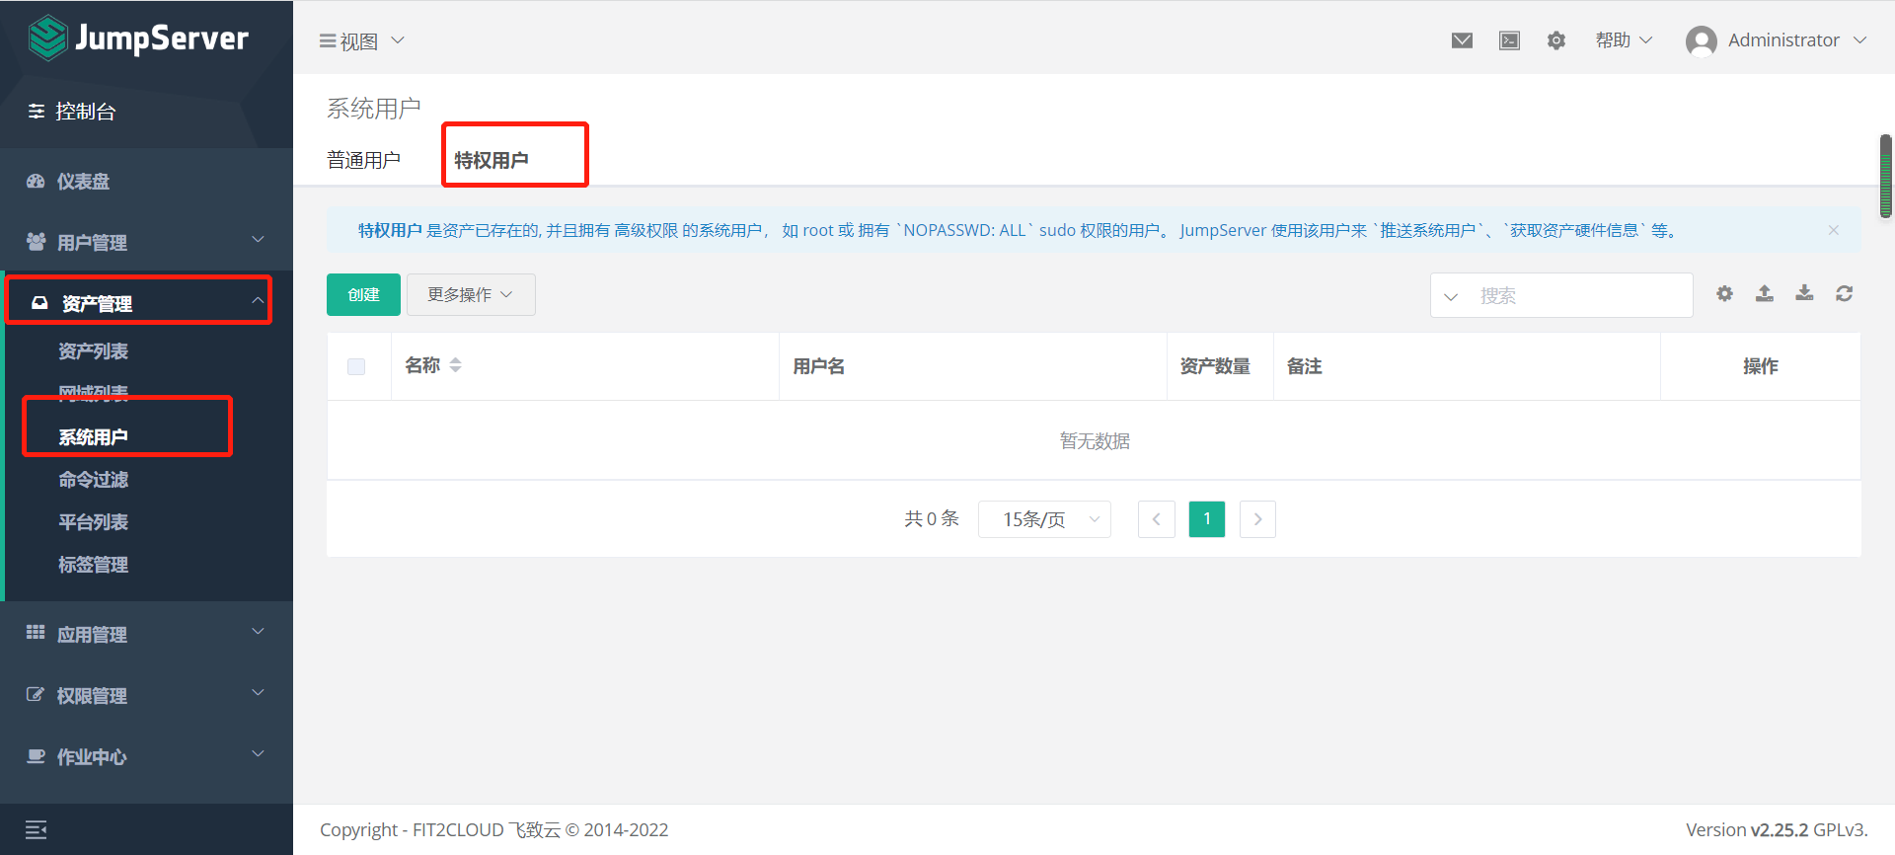
Task: Open the 15条/页 page size dropdown
Action: click(1044, 519)
